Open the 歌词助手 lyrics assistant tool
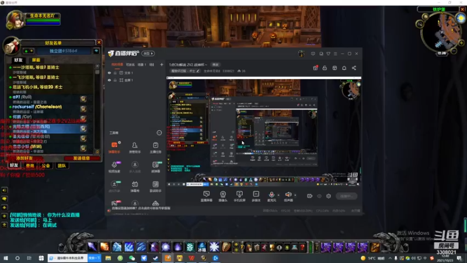The image size is (467, 263). pyautogui.click(x=155, y=186)
